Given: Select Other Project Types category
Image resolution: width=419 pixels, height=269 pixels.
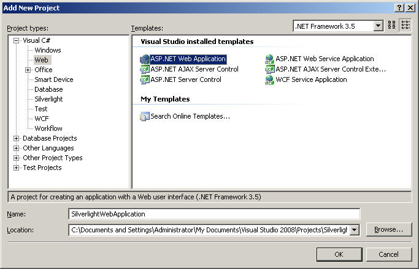Looking at the screenshot, I should pyautogui.click(x=53, y=158).
